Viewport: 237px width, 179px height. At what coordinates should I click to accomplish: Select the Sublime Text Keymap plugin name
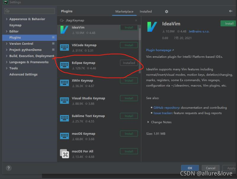(88, 116)
